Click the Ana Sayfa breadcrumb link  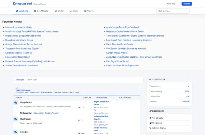point(19,80)
